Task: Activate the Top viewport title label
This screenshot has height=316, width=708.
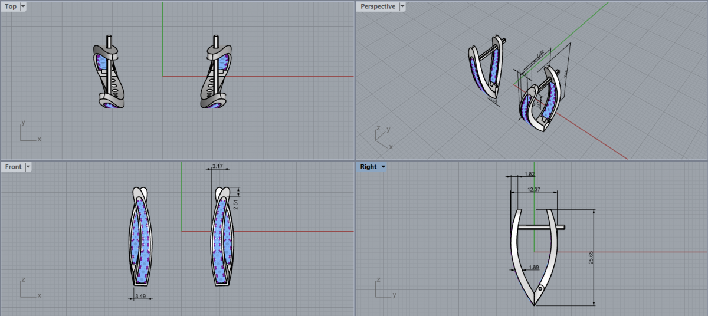Action: [x=11, y=6]
